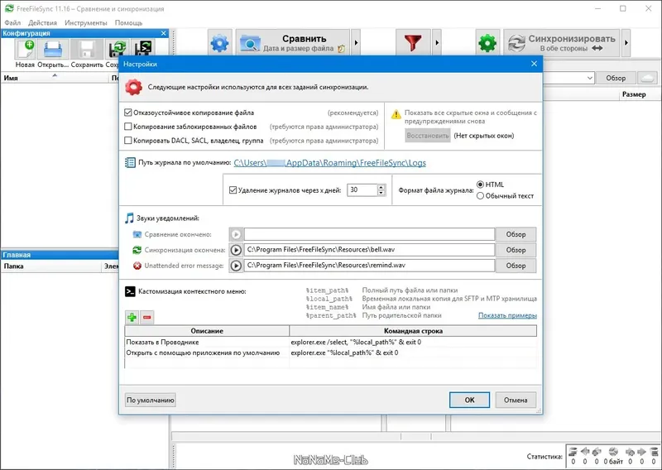Enable Копировать DACL, SACL, владелец, группа checkbox

[x=128, y=140]
